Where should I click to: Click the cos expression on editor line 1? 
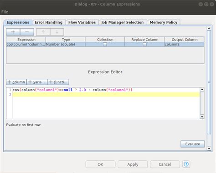[x=72, y=90]
